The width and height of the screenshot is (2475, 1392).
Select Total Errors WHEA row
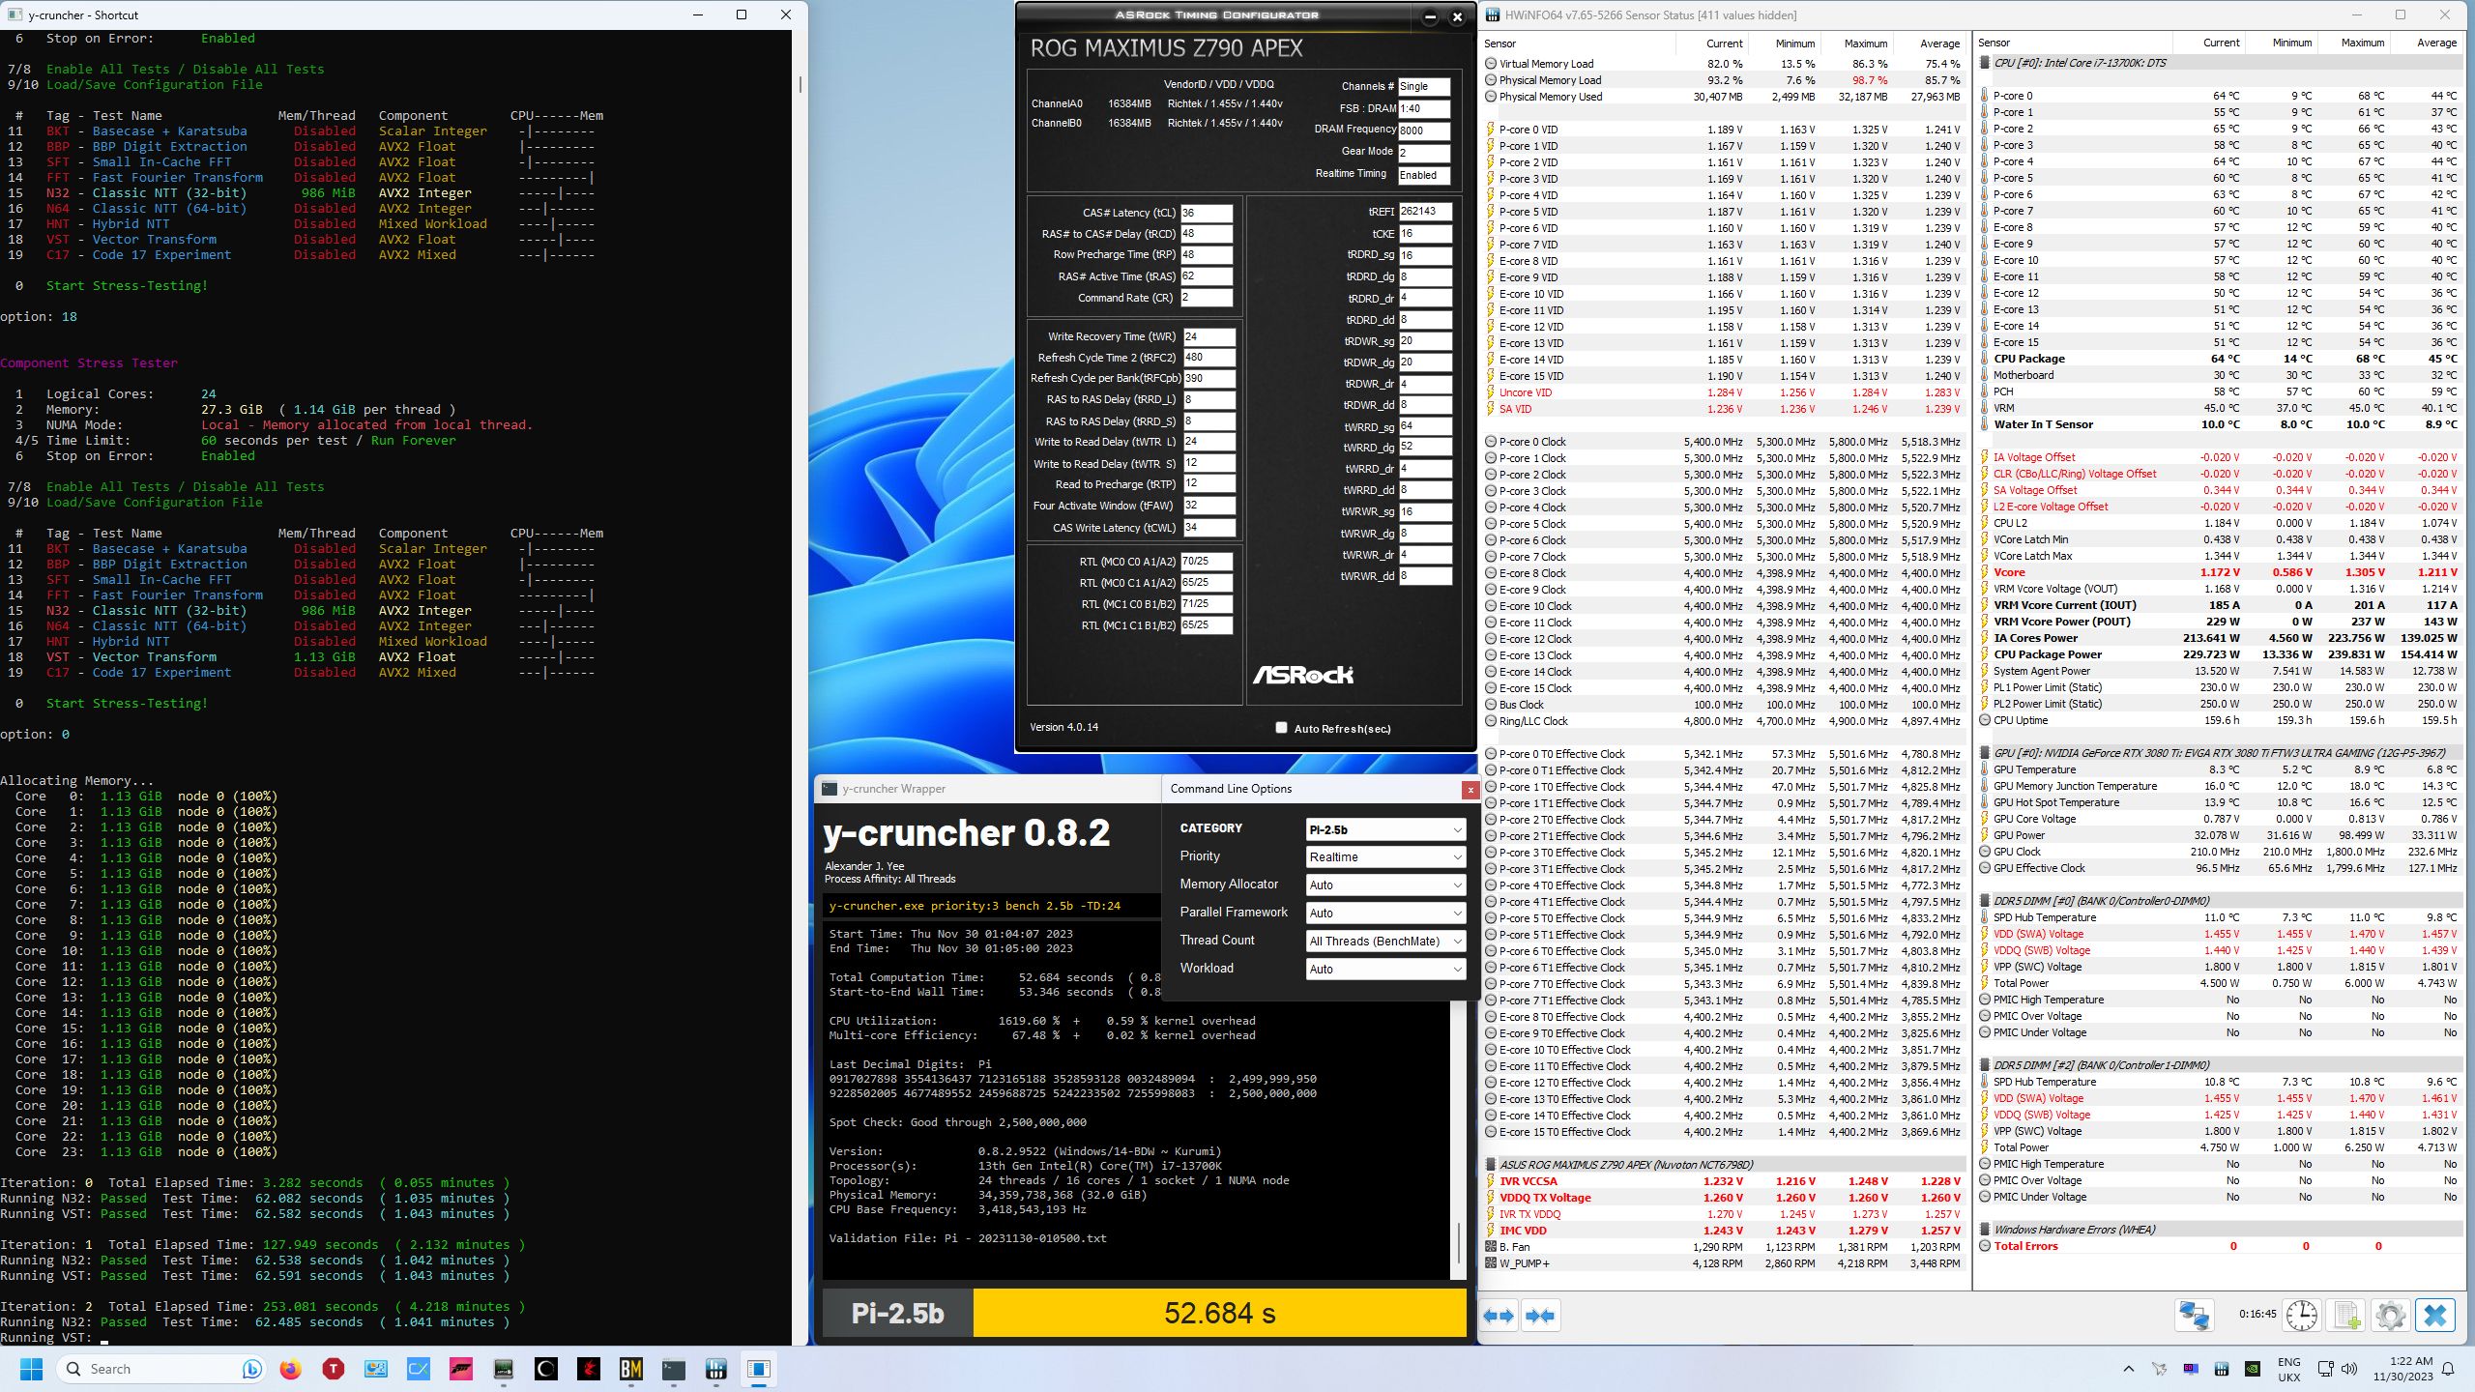pos(2220,1246)
